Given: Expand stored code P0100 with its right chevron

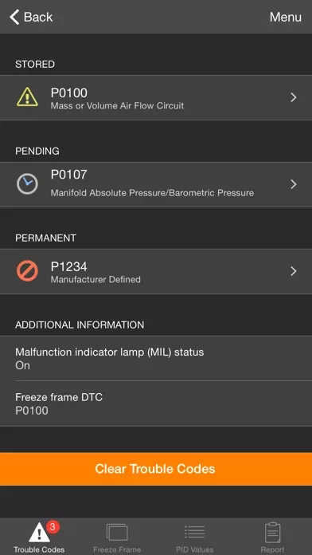Looking at the screenshot, I should (293, 97).
